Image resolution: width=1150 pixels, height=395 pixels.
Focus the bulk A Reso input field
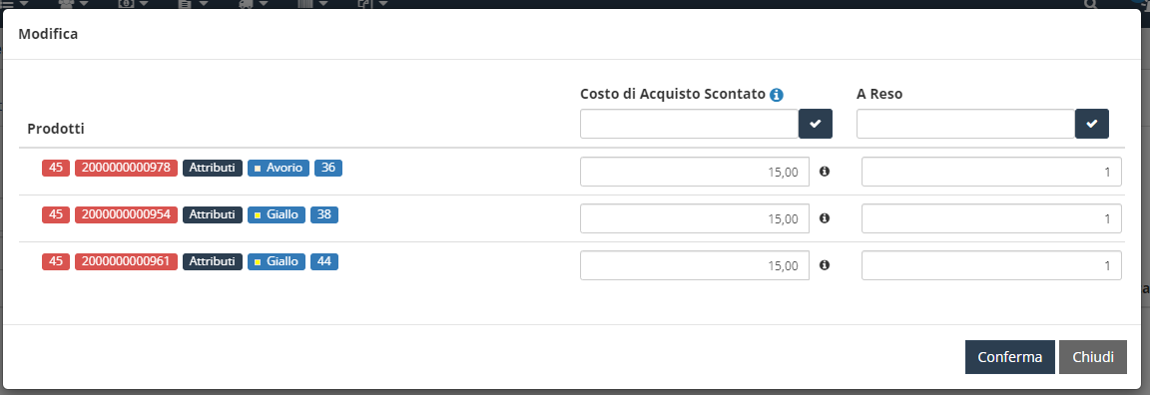pyautogui.click(x=966, y=124)
